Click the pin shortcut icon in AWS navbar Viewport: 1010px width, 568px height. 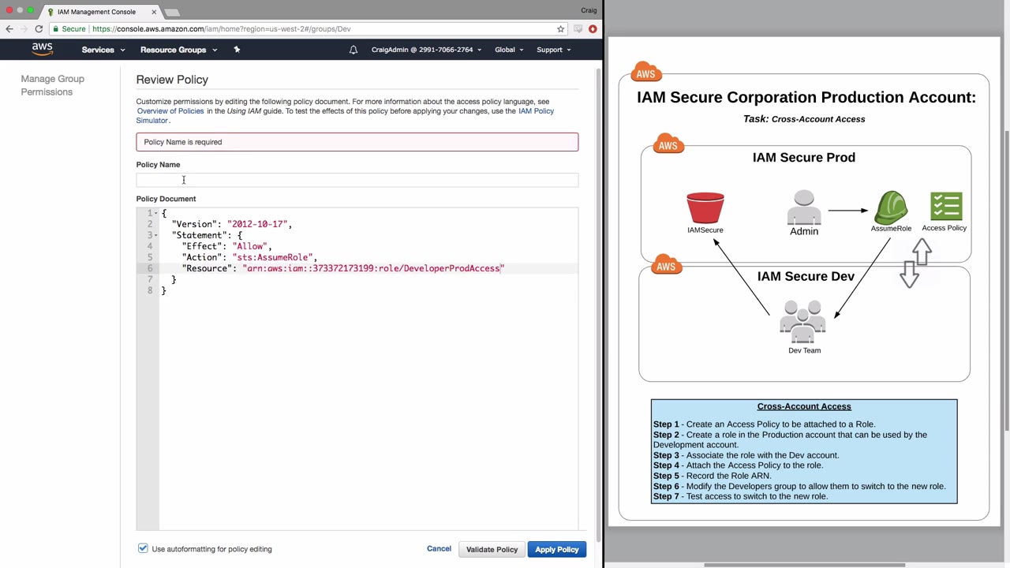tap(237, 50)
